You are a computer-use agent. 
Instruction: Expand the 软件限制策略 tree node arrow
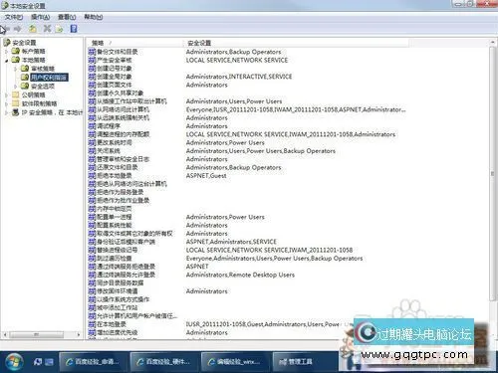[6, 103]
